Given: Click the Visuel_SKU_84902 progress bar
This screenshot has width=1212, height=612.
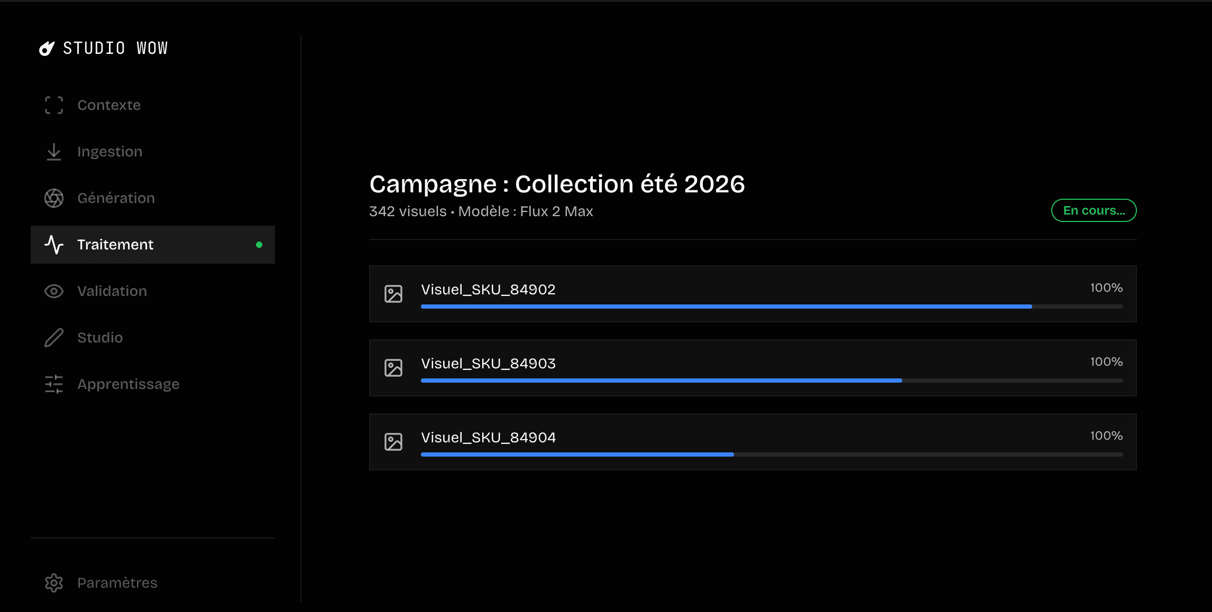Looking at the screenshot, I should [772, 307].
